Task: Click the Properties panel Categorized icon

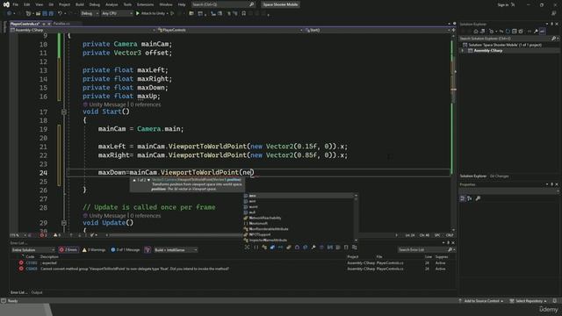Action: (x=463, y=198)
